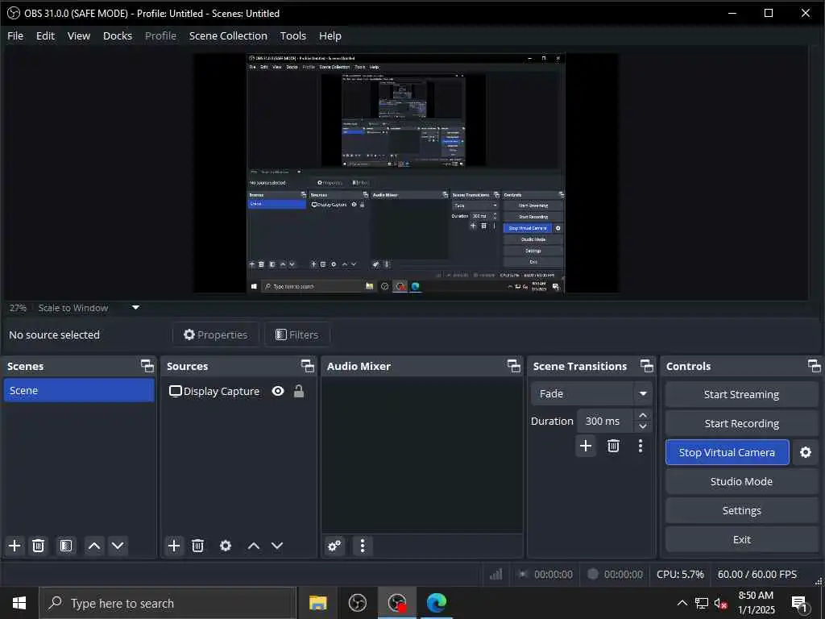Remove transition with trash icon
The width and height of the screenshot is (825, 619).
pos(613,446)
